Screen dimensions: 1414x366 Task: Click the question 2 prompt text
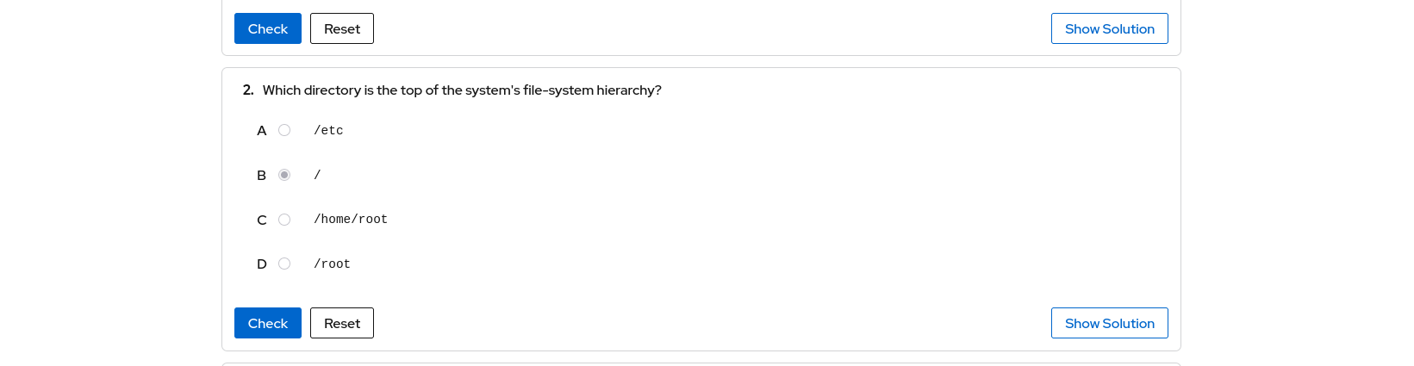click(x=462, y=90)
